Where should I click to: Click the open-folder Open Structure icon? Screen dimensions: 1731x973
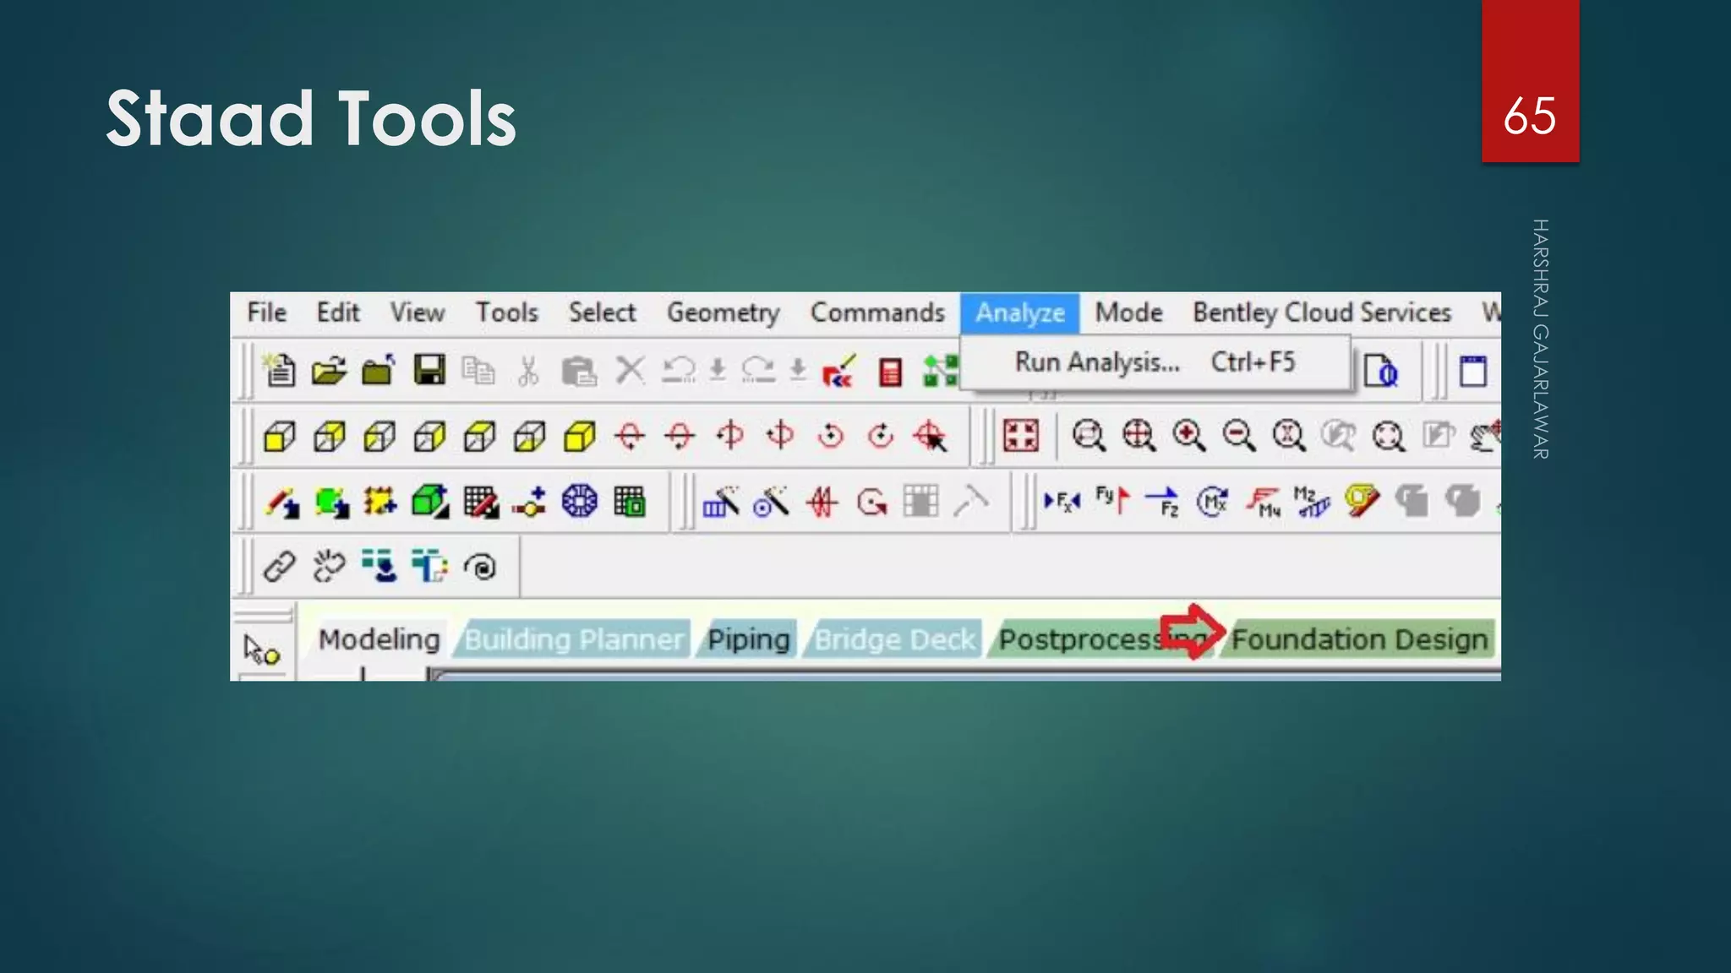(329, 370)
